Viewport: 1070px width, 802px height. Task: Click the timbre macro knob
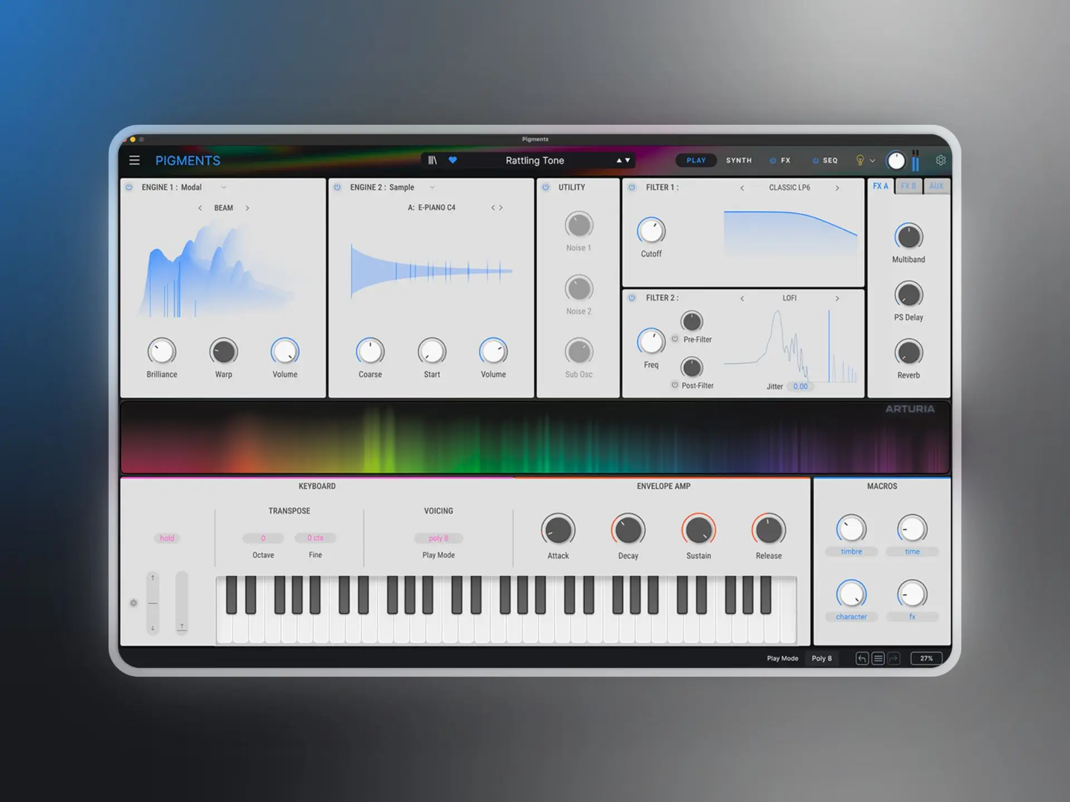tap(851, 529)
